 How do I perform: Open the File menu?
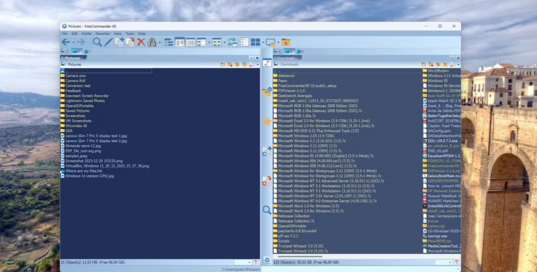65,33
